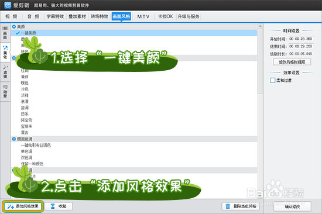Screen dimensions: 322x214
Task: Select the 美化 magic wand side tab
Action: point(5,52)
